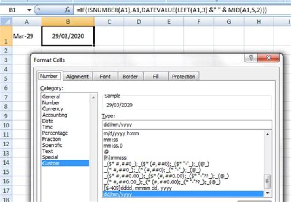Select the Scientific category
Viewport: 291px width, 202px height.
point(65,145)
